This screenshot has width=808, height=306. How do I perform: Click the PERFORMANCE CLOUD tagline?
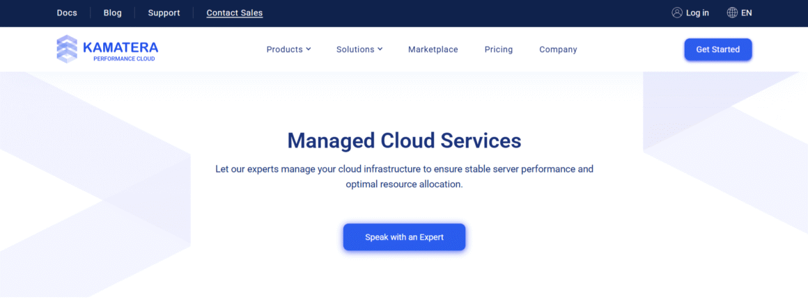click(x=124, y=58)
